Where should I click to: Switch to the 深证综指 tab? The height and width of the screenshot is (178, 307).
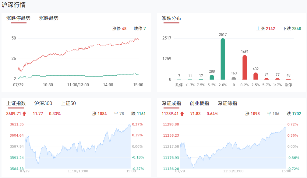(x=227, y=104)
